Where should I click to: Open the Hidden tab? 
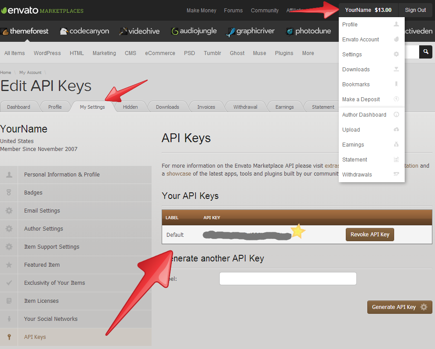click(x=130, y=107)
